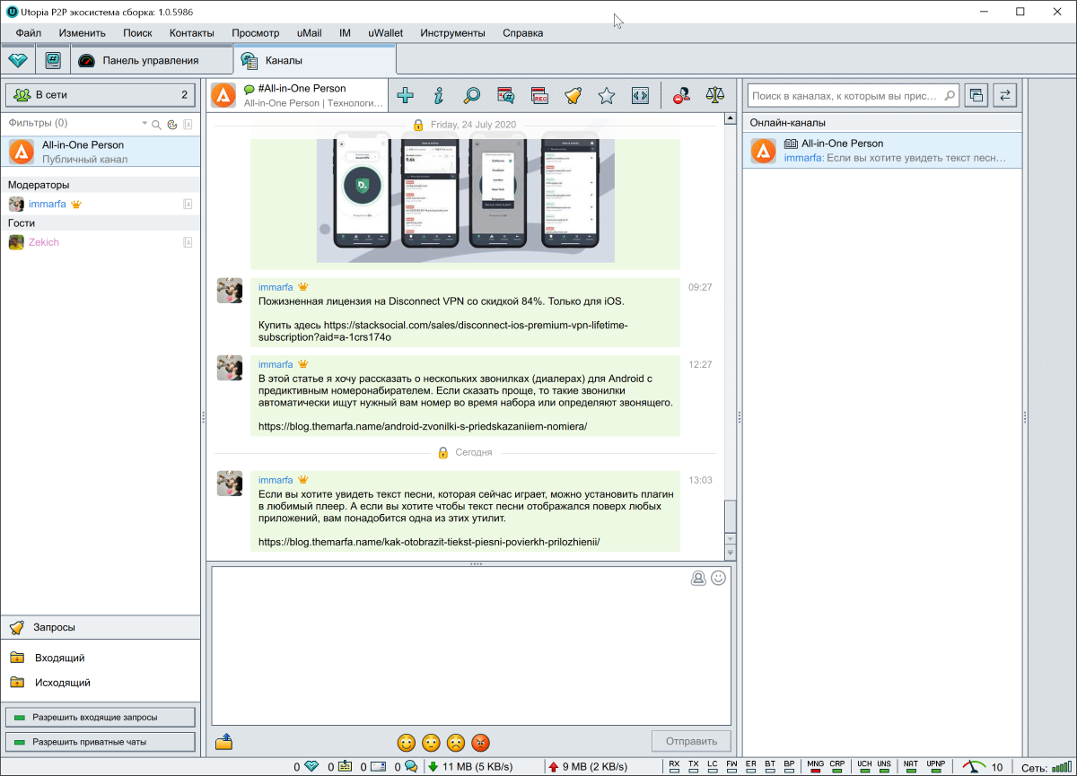Open the diamond crypton tab icon
This screenshot has width=1077, height=776.
(19, 60)
